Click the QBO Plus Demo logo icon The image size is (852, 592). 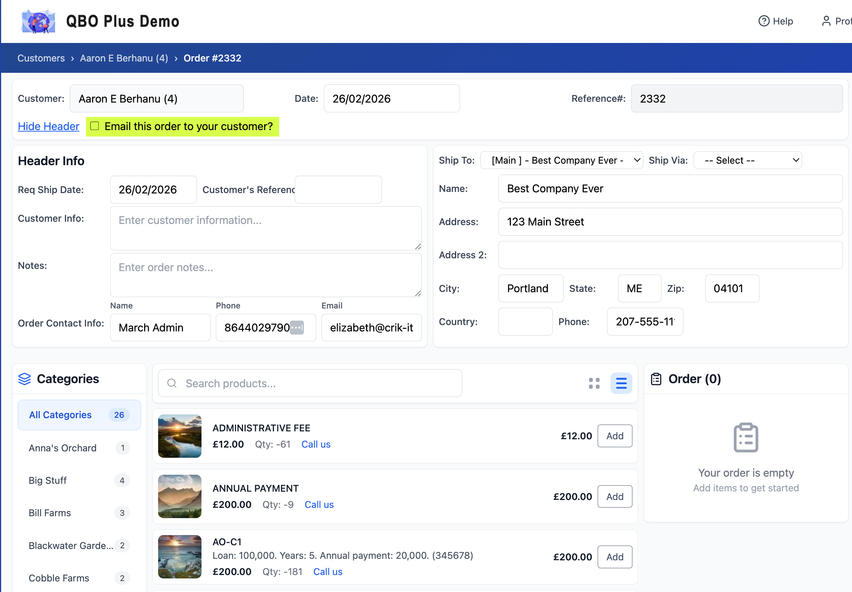(38, 21)
